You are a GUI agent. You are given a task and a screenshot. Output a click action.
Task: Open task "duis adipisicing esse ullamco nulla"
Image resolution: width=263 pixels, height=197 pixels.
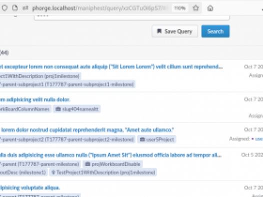(110, 155)
